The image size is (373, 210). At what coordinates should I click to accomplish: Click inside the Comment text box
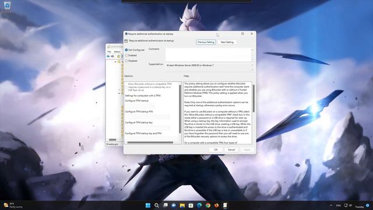tap(208, 54)
